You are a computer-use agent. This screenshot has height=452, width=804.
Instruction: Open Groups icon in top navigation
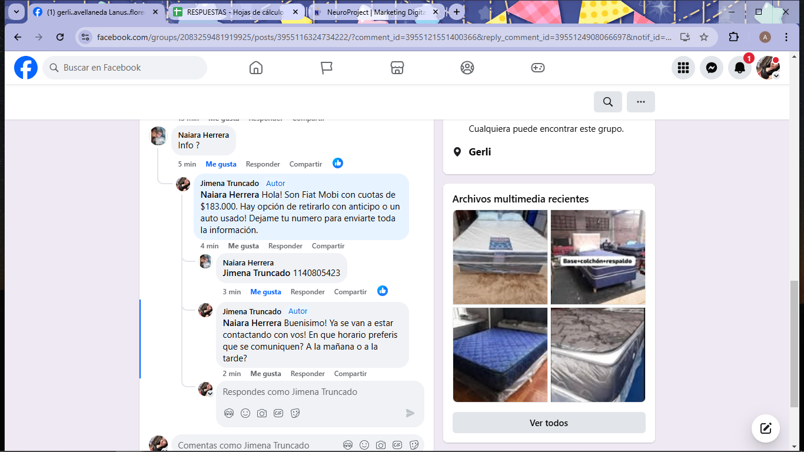pyautogui.click(x=467, y=68)
